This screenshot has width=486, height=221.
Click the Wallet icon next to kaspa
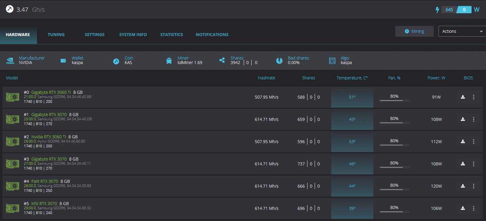point(63,61)
